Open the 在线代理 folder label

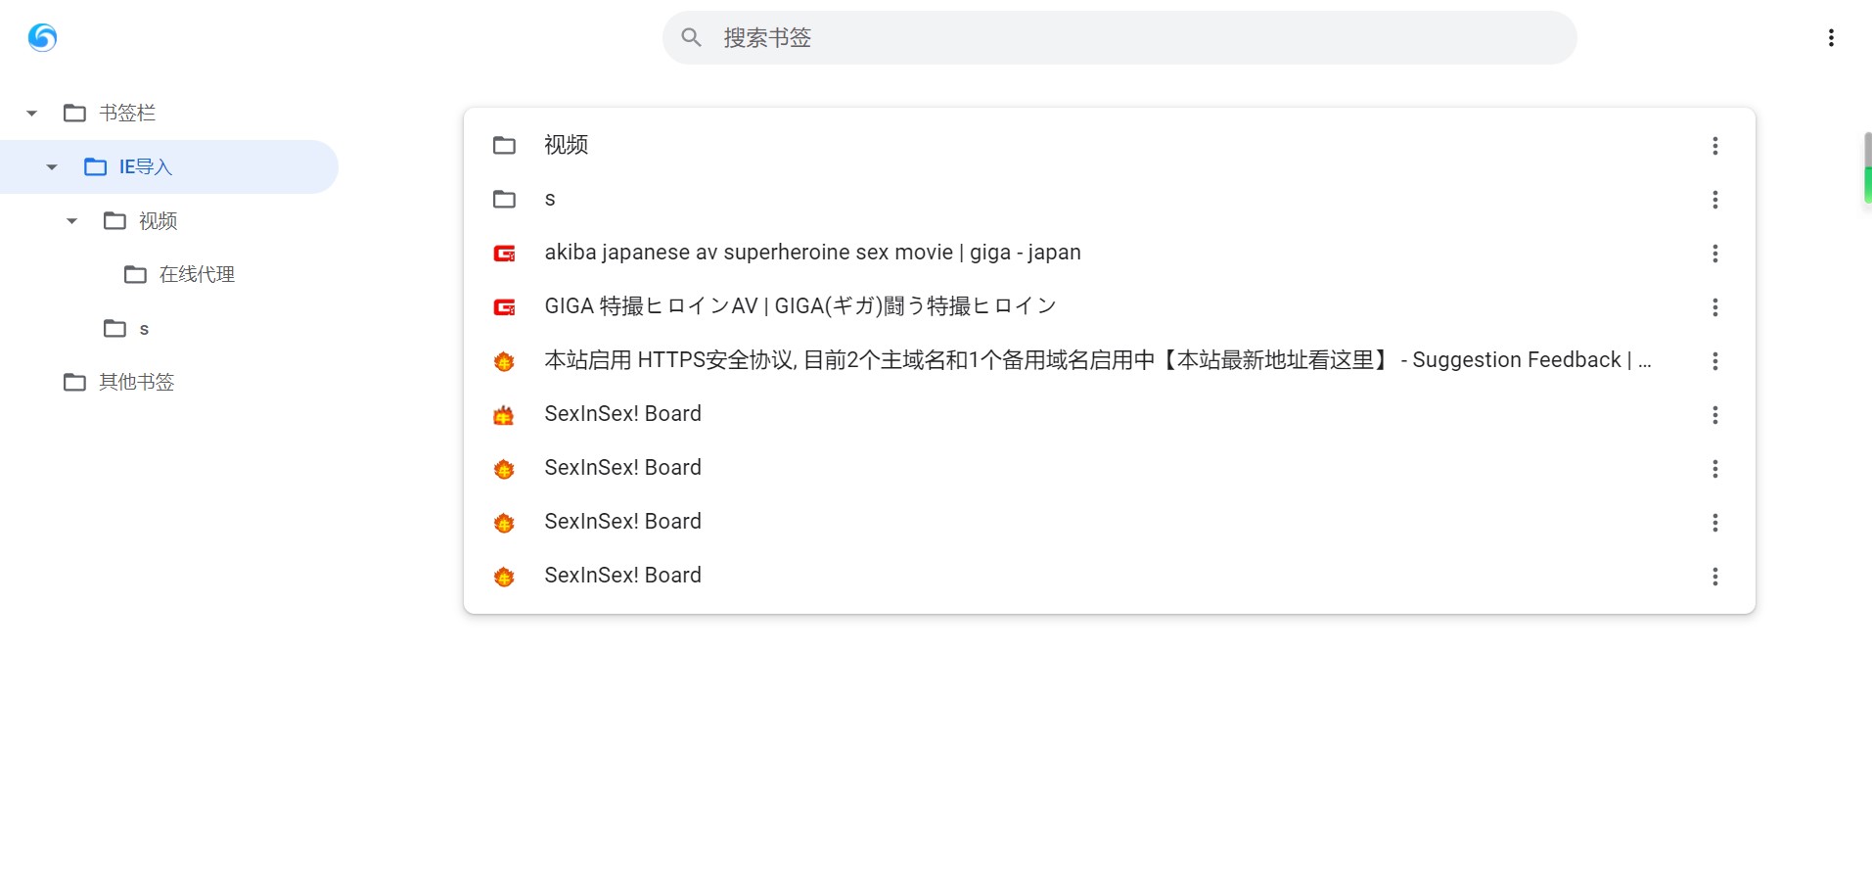[x=197, y=275]
